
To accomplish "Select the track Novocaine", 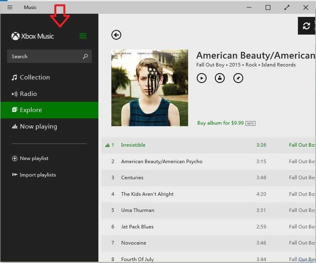I will click(209, 243).
